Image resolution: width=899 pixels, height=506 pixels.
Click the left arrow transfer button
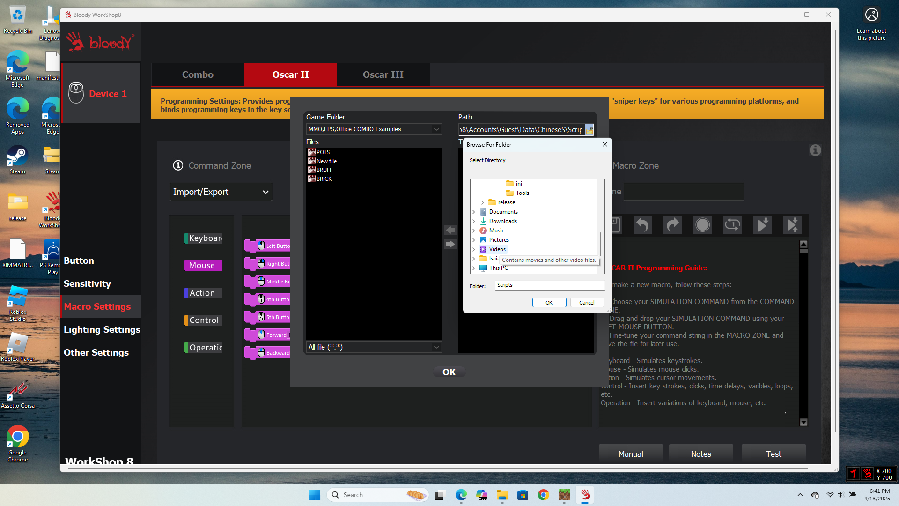click(x=450, y=230)
